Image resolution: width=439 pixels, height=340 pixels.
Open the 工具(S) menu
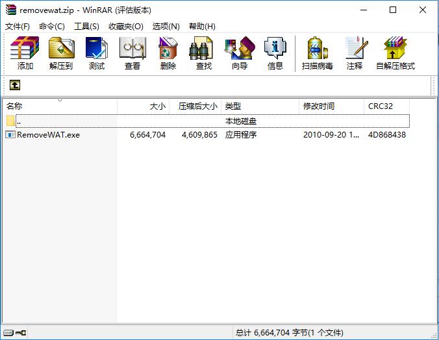point(86,26)
